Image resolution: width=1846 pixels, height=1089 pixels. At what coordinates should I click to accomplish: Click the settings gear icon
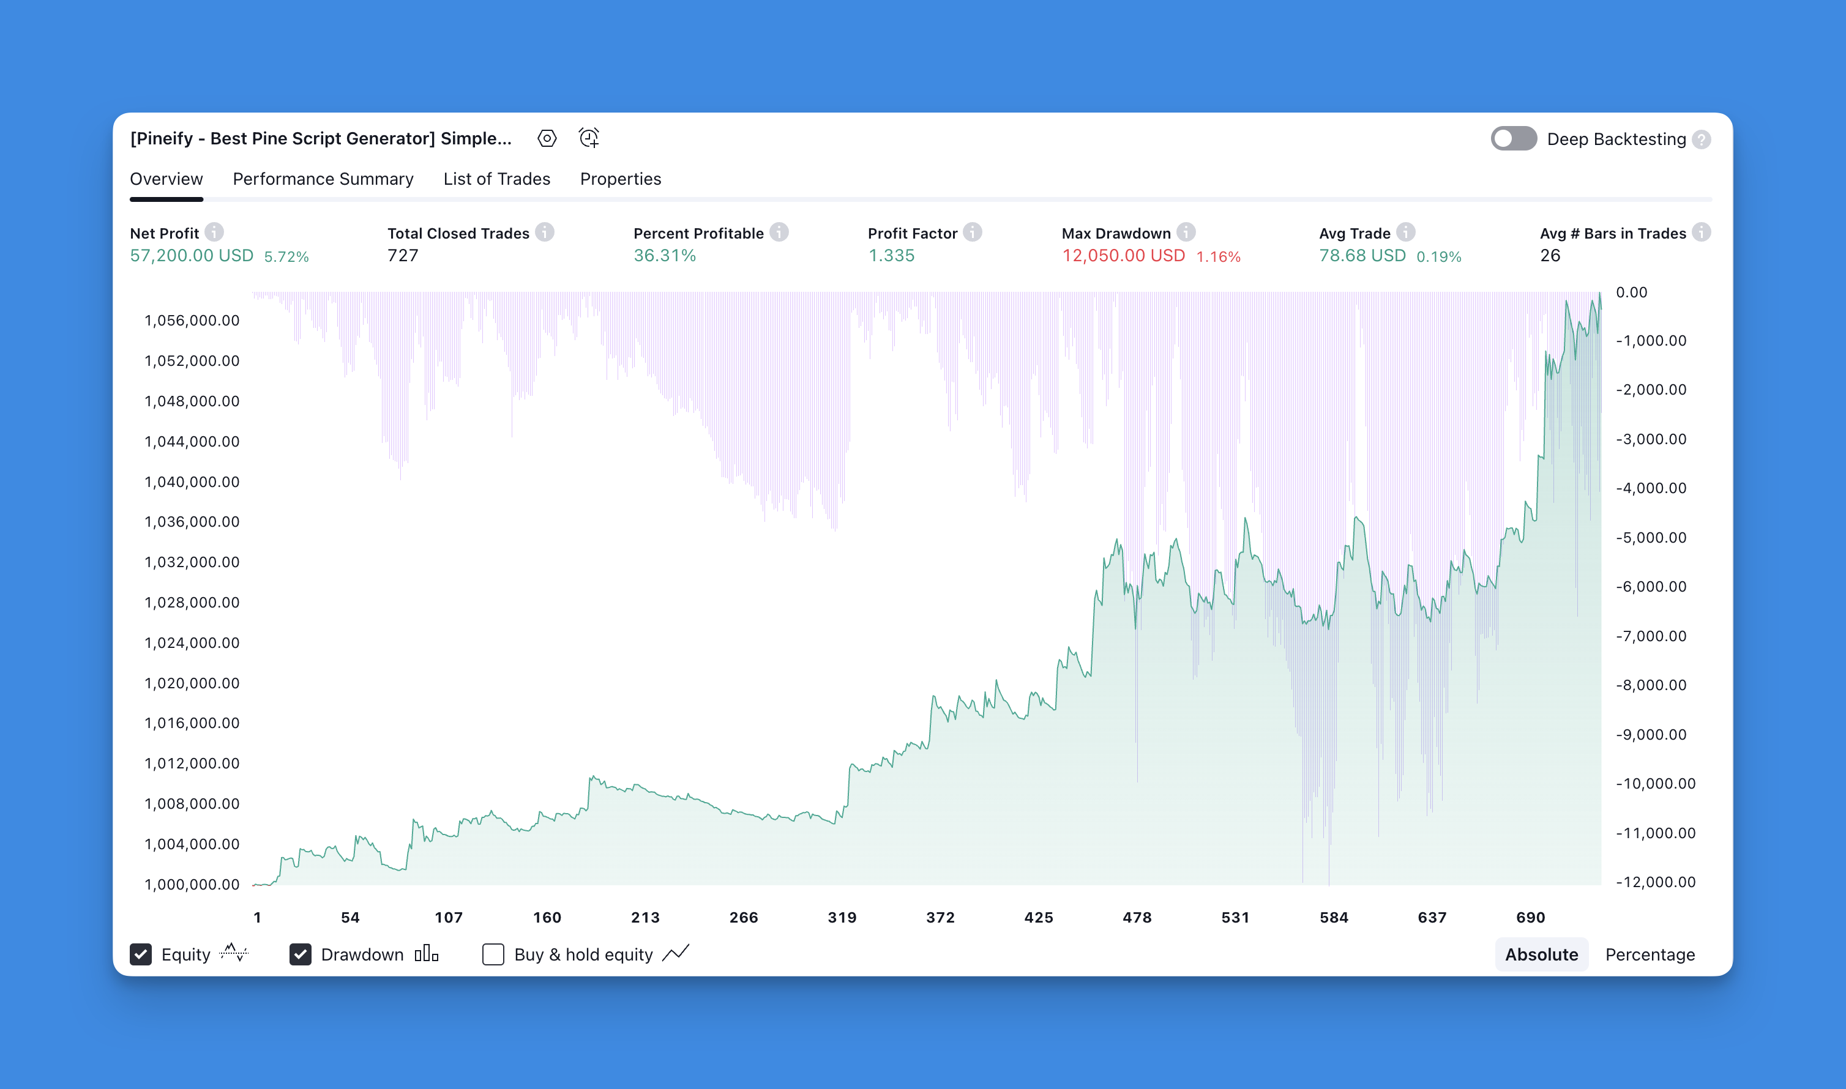[547, 139]
